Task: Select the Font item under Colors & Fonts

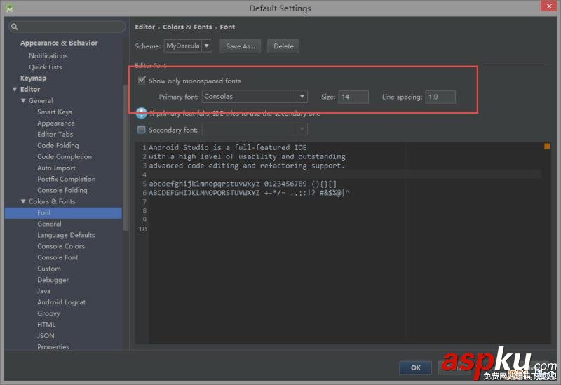Action: click(63, 213)
